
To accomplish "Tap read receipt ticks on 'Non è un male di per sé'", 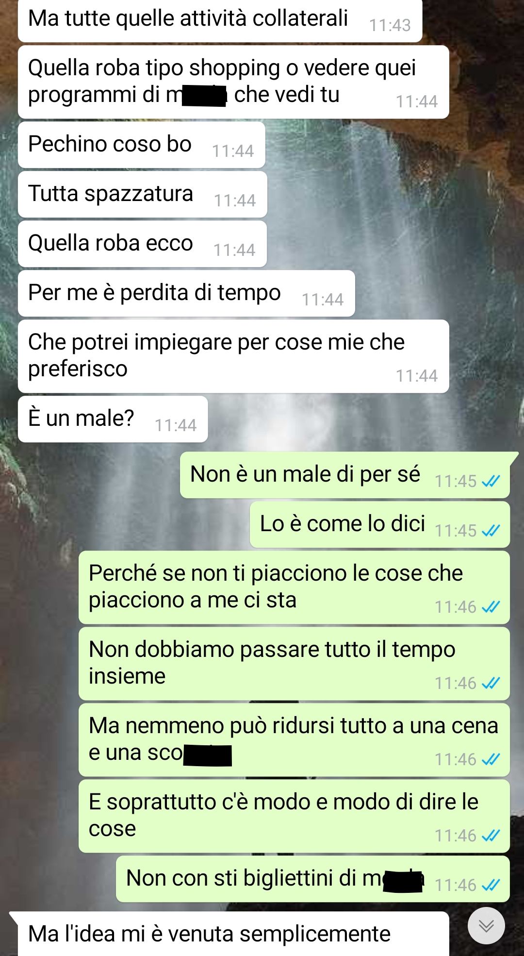I will (x=491, y=481).
